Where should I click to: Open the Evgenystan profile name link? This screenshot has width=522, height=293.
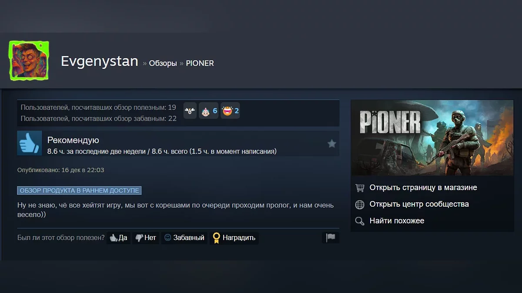click(x=100, y=61)
